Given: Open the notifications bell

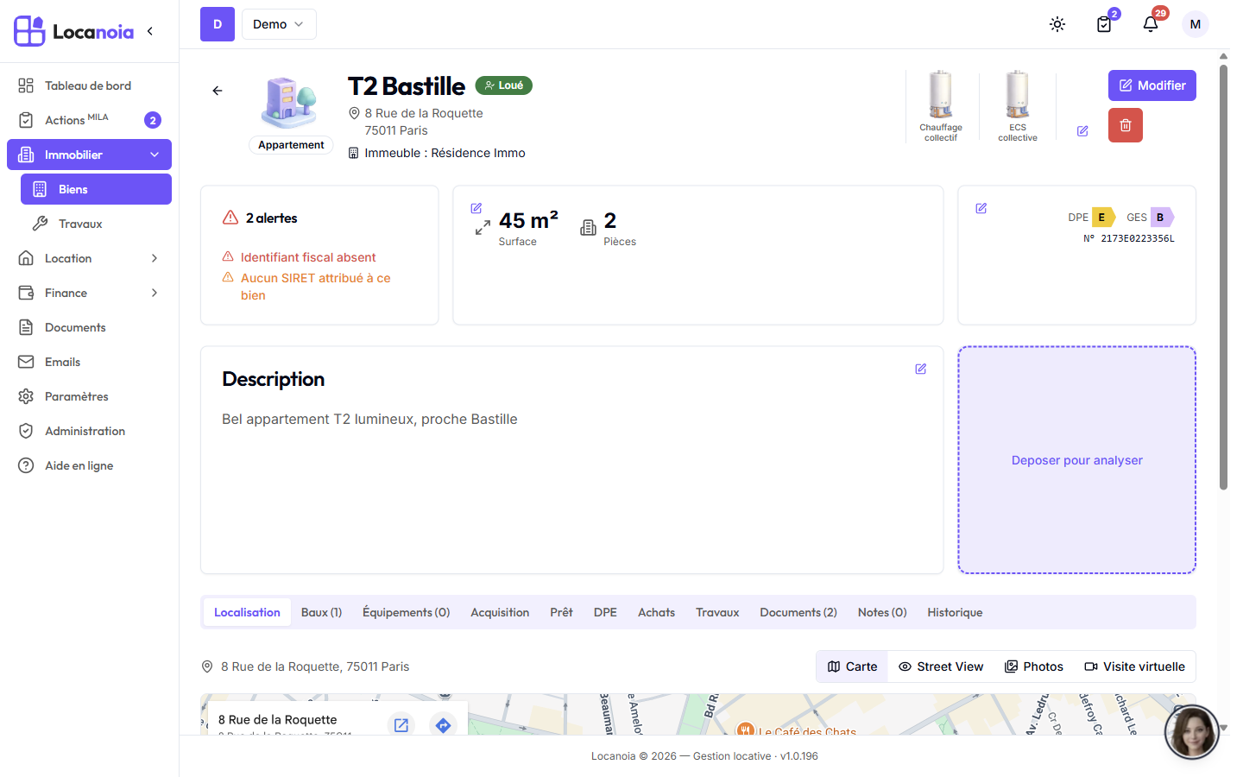Looking at the screenshot, I should click(x=1151, y=24).
